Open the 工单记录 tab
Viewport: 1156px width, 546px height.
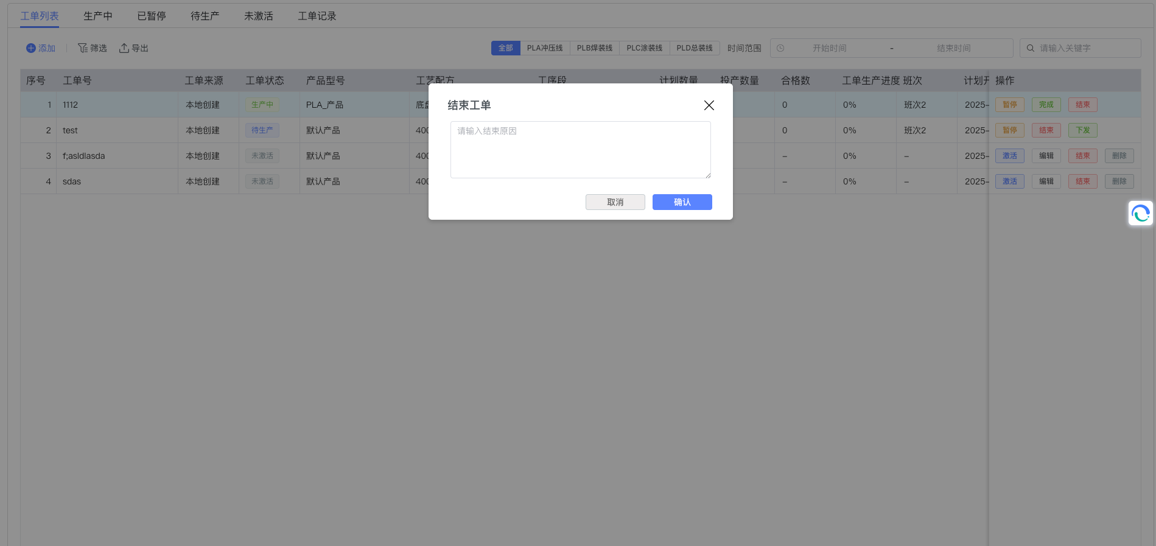317,16
